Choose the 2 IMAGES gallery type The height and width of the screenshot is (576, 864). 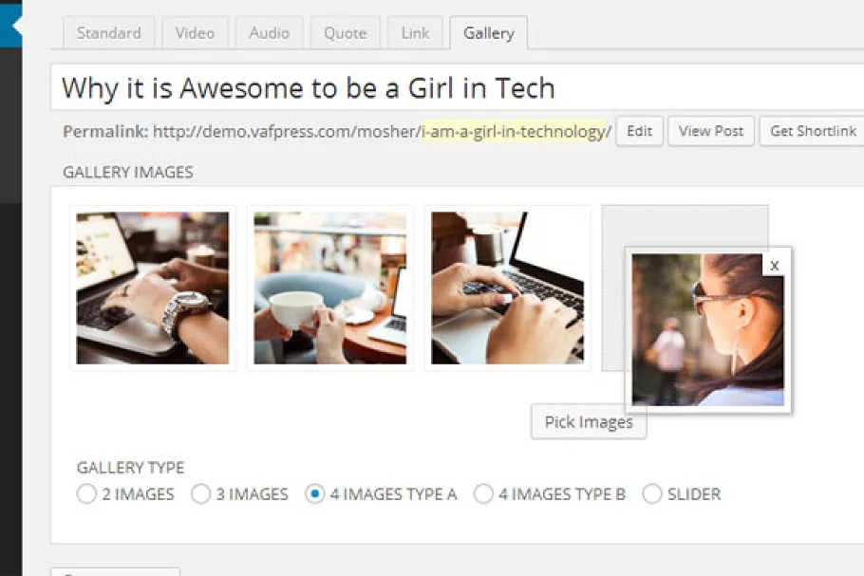point(86,494)
